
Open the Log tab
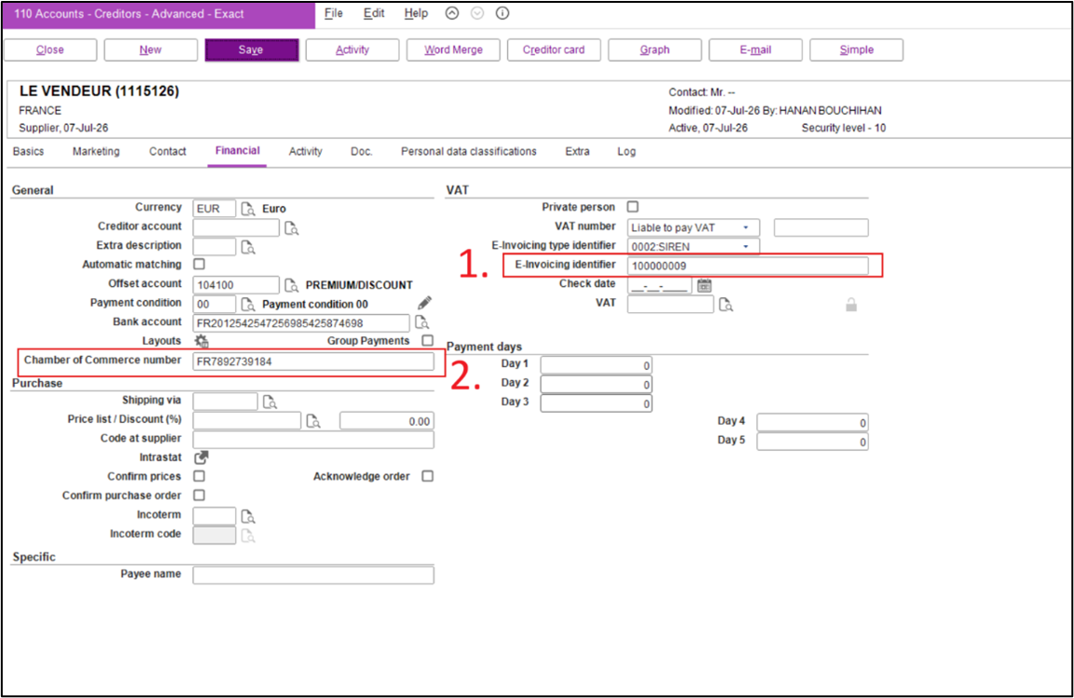click(x=626, y=151)
